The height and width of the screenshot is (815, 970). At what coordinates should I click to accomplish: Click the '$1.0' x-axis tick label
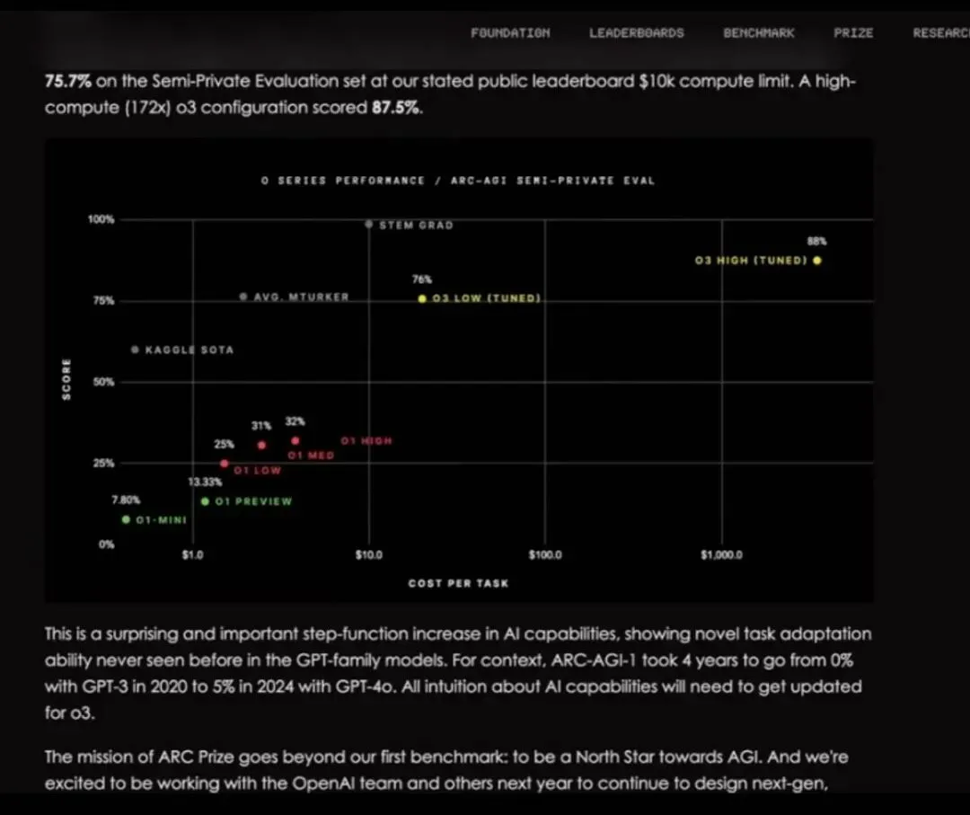[192, 554]
